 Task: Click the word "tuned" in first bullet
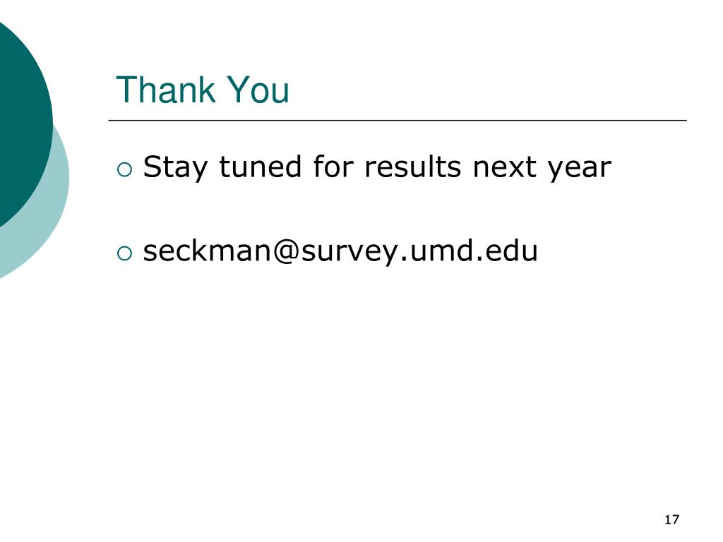point(260,166)
